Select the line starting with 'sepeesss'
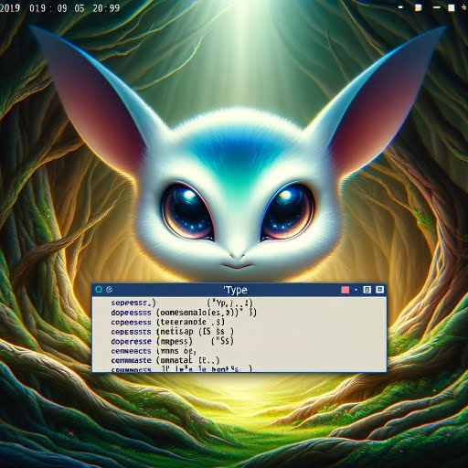The image size is (468, 468). click(x=182, y=303)
